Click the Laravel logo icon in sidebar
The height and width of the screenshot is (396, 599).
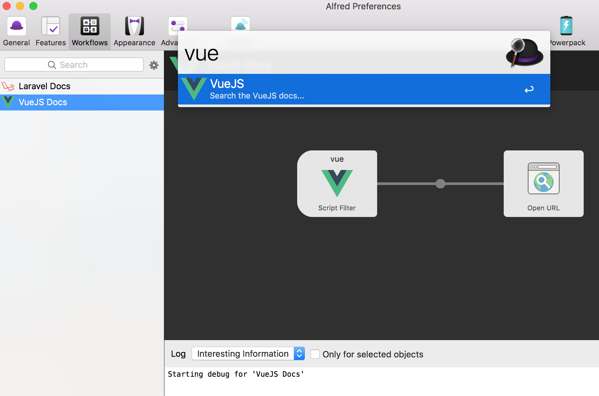point(8,87)
